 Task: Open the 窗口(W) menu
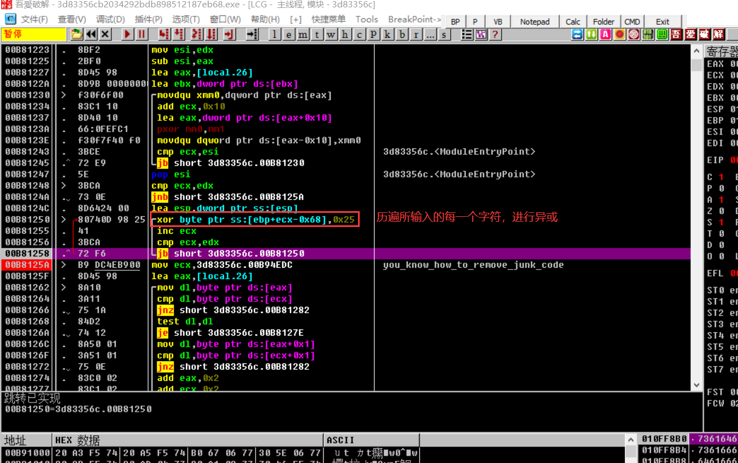click(225, 19)
